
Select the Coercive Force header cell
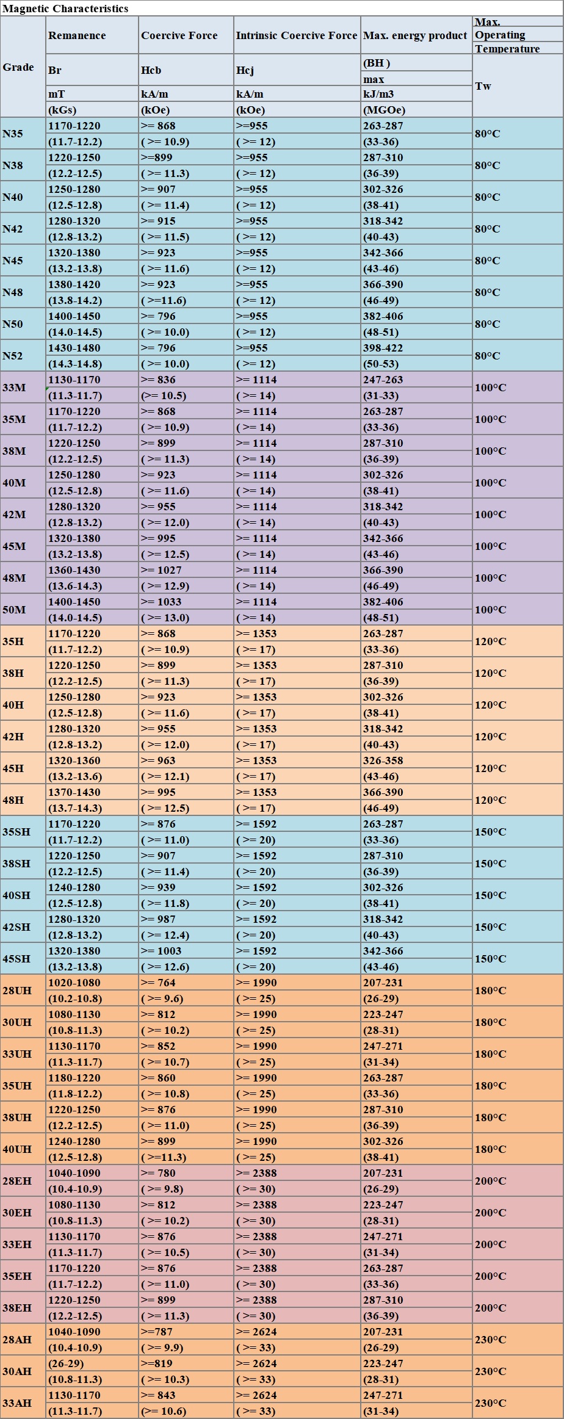click(x=186, y=35)
